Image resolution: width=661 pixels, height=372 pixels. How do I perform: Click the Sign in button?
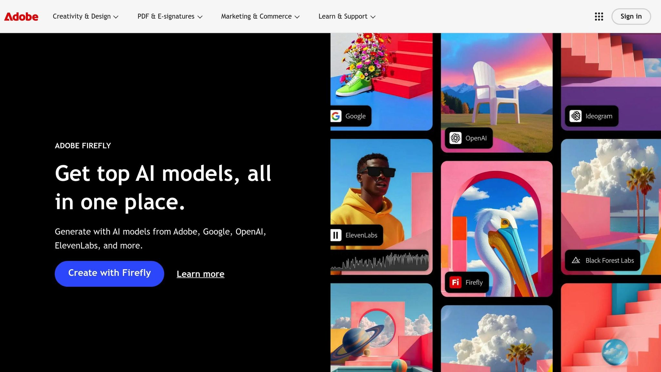click(x=631, y=16)
